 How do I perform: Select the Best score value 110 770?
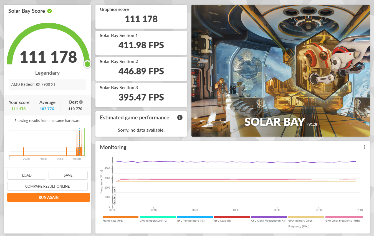point(75,109)
